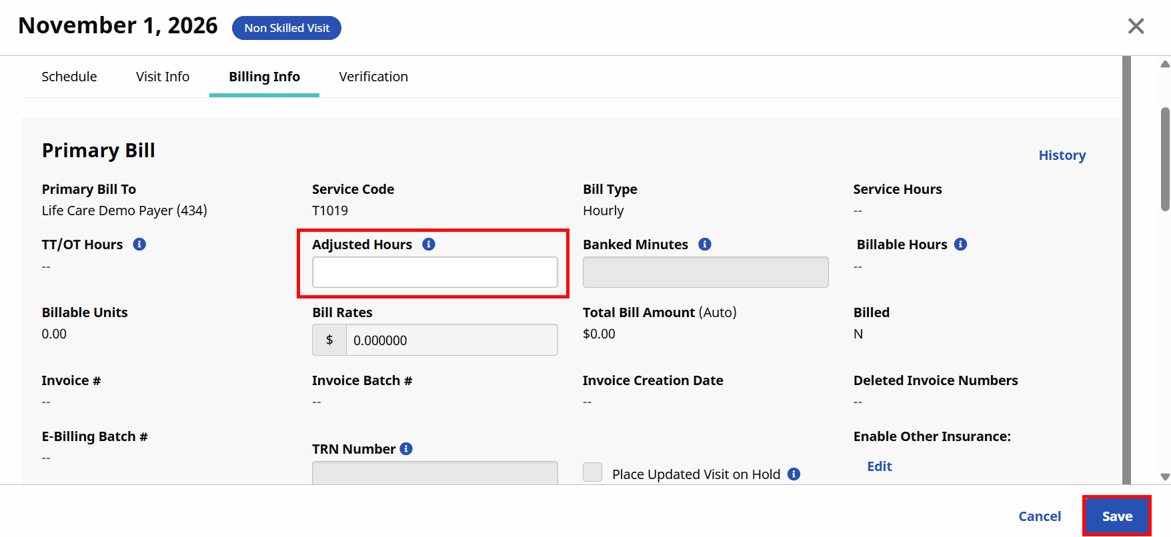Save the billing changes
1171x537 pixels.
pyautogui.click(x=1117, y=516)
